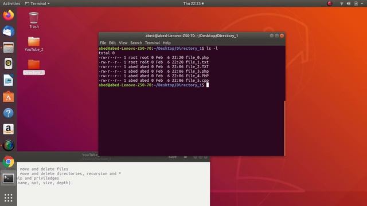Click 'lp and priviledges' line in editor

pyautogui.click(x=38, y=178)
